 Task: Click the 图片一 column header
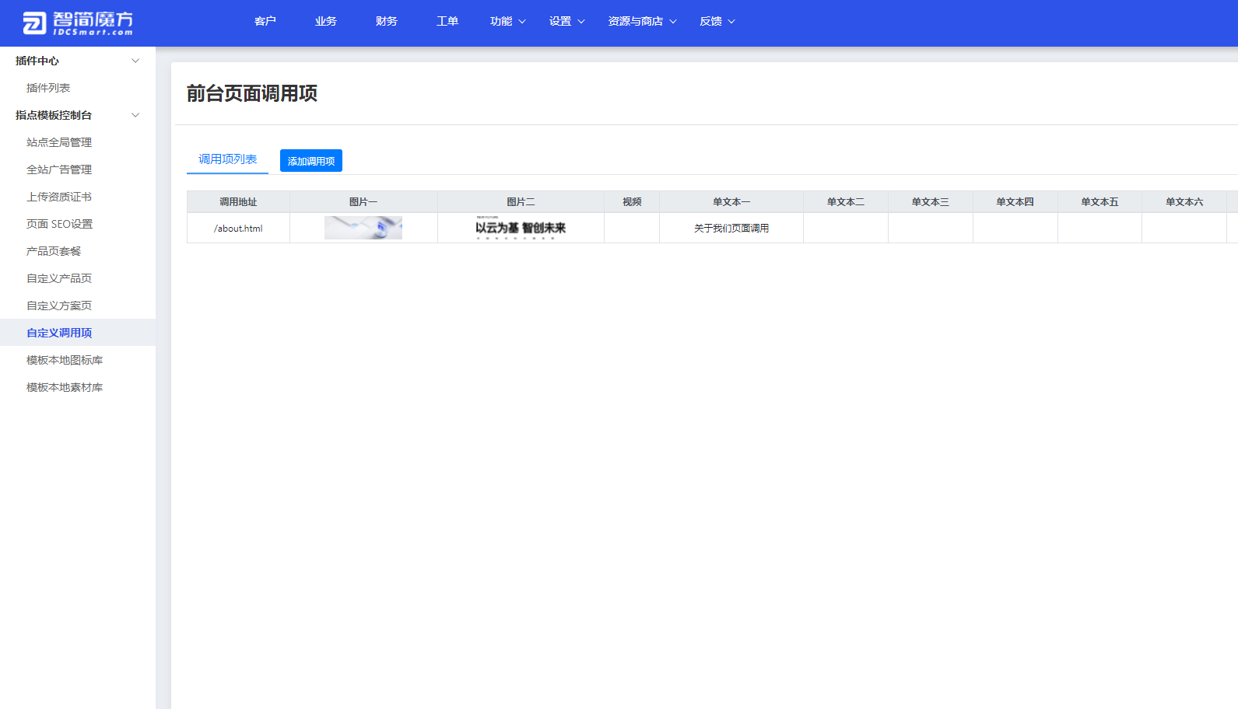pyautogui.click(x=363, y=202)
